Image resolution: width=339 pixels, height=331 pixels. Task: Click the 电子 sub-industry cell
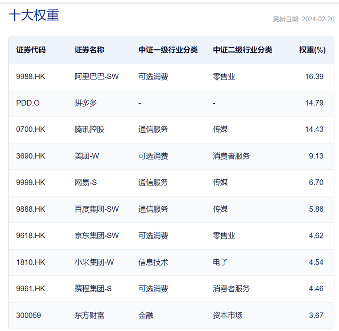(x=220, y=262)
